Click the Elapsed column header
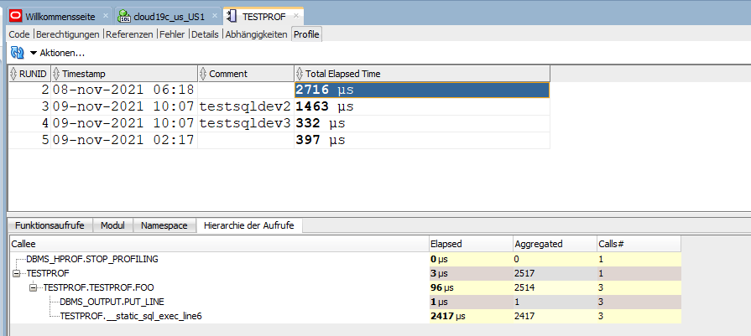Screen dimensions: 751x336 click(x=471, y=244)
